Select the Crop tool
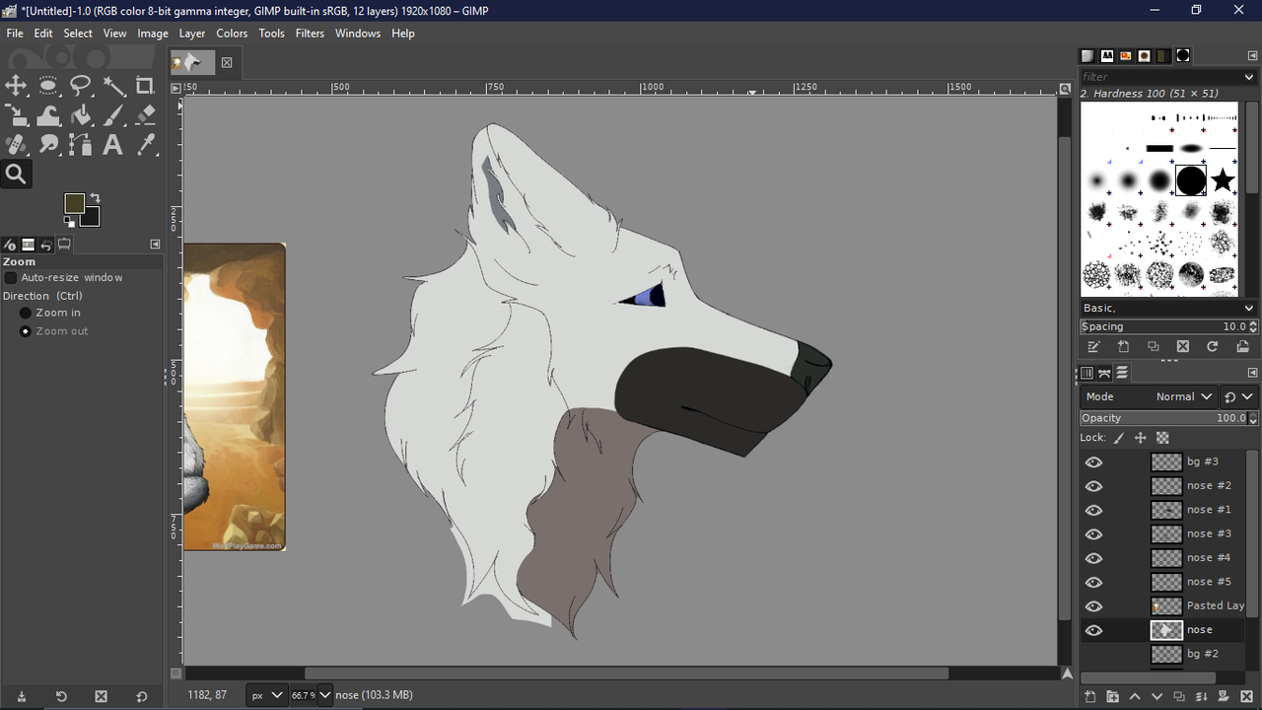The height and width of the screenshot is (710, 1262). 146,86
